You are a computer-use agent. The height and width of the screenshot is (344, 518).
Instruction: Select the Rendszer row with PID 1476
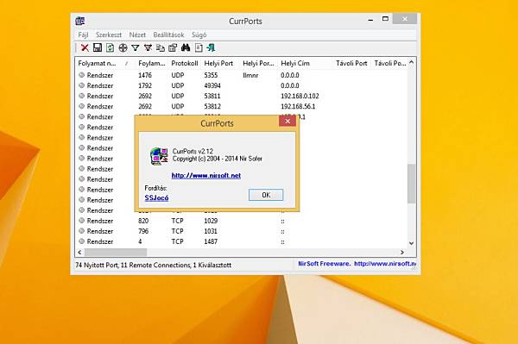(x=242, y=75)
